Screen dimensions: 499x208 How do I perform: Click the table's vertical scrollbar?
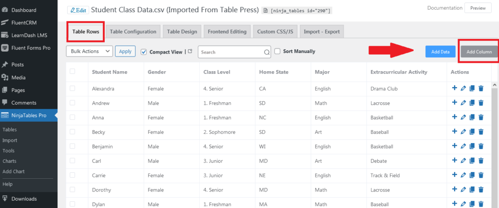click(x=495, y=145)
